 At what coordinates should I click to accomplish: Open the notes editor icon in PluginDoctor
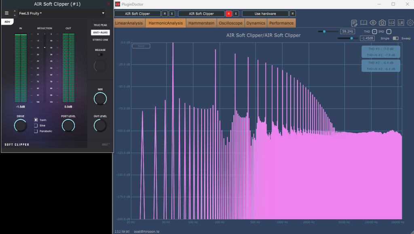354,23
